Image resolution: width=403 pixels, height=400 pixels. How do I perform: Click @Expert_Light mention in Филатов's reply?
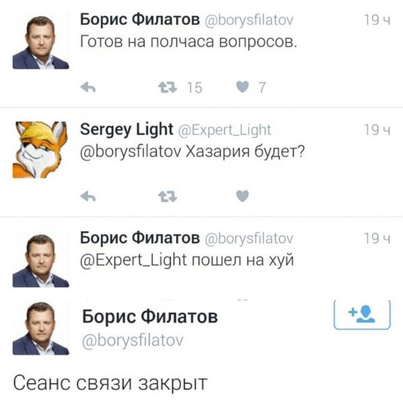[133, 261]
